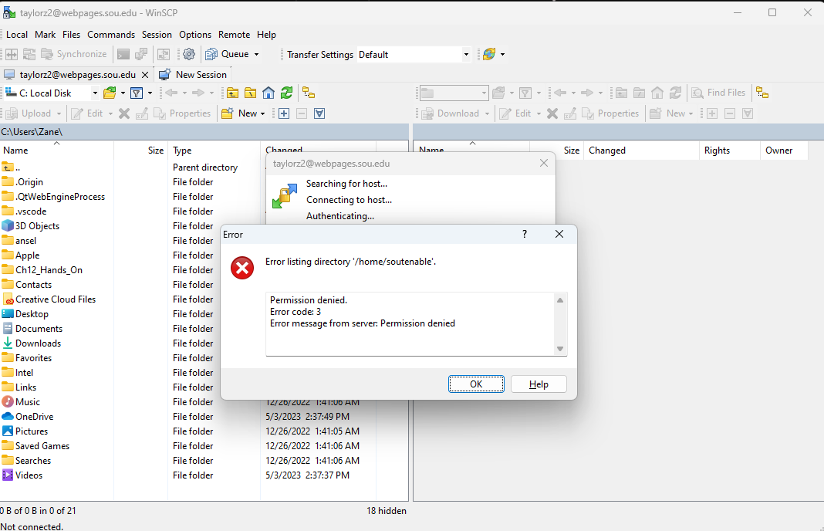Viewport: 824px width, 531px height.
Task: Open home directory in local panel
Action: (x=268, y=93)
